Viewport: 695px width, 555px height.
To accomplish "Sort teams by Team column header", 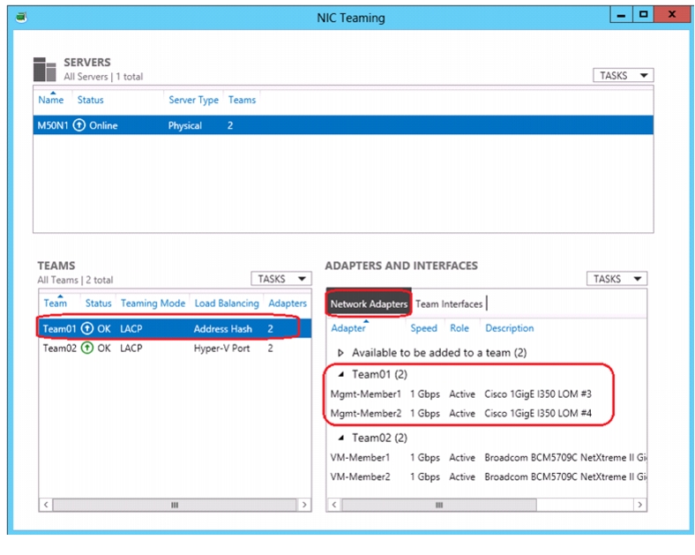I will pyautogui.click(x=55, y=304).
